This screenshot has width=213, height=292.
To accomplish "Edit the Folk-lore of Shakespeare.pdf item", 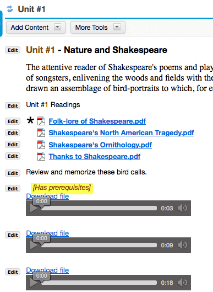I will (13, 121).
